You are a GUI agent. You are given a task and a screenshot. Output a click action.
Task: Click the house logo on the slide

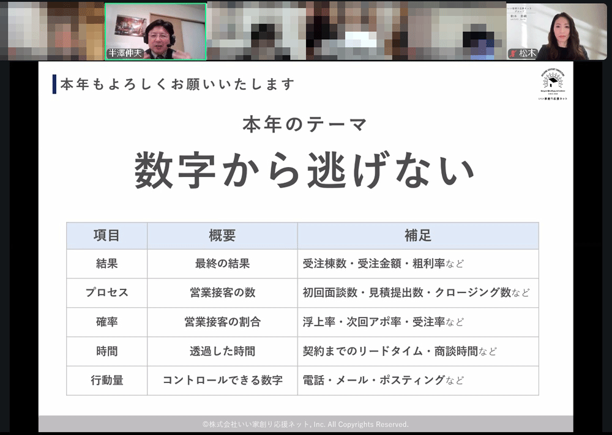pos(551,83)
